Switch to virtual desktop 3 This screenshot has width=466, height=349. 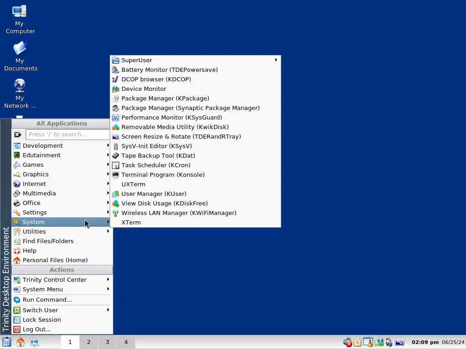pos(107,342)
